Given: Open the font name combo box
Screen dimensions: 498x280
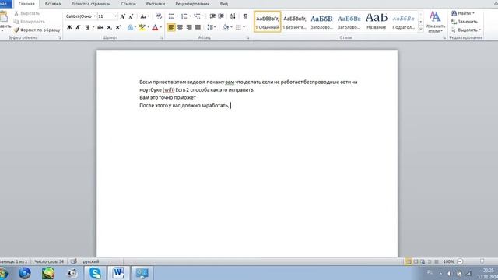Looking at the screenshot, I should click(x=81, y=16).
